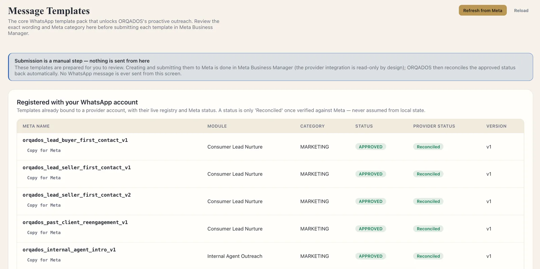Click Reconciled badge in orqados_lead_buyer_first_contact_v1 row
The width and height of the screenshot is (540, 269).
point(428,147)
